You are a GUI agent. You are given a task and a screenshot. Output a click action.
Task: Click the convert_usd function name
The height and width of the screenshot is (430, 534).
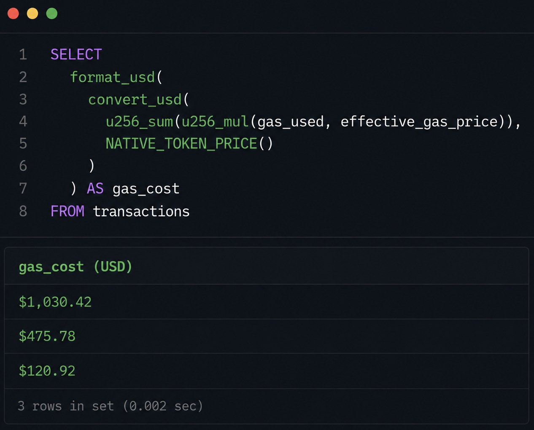[135, 99]
